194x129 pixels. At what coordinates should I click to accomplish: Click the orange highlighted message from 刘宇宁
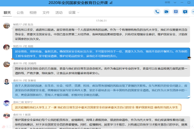click(96, 107)
